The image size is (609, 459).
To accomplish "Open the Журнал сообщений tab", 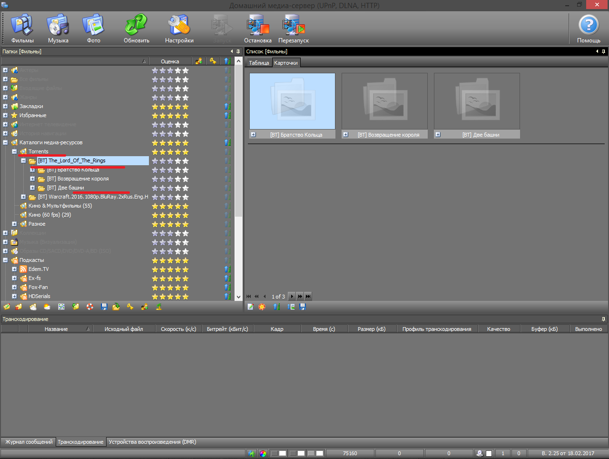I will click(x=29, y=442).
